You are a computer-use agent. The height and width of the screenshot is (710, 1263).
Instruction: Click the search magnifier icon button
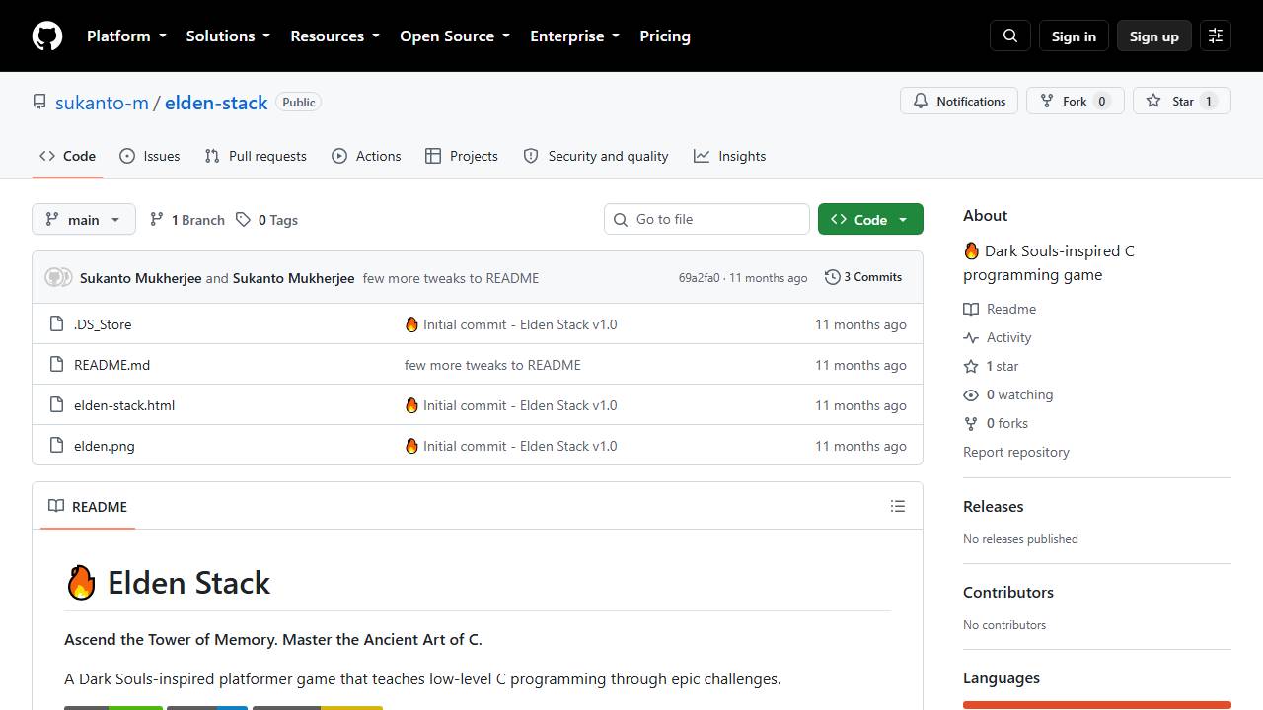click(x=1010, y=35)
